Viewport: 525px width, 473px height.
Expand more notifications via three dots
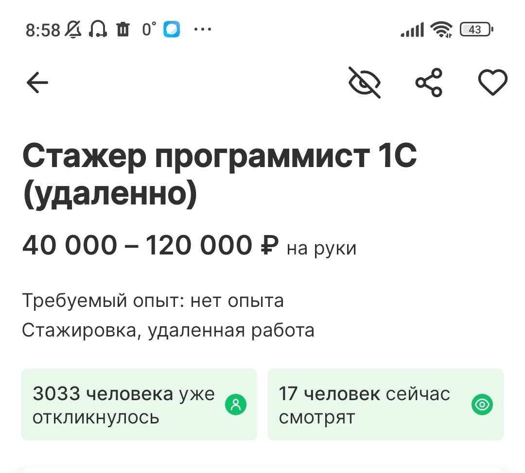[x=202, y=30]
